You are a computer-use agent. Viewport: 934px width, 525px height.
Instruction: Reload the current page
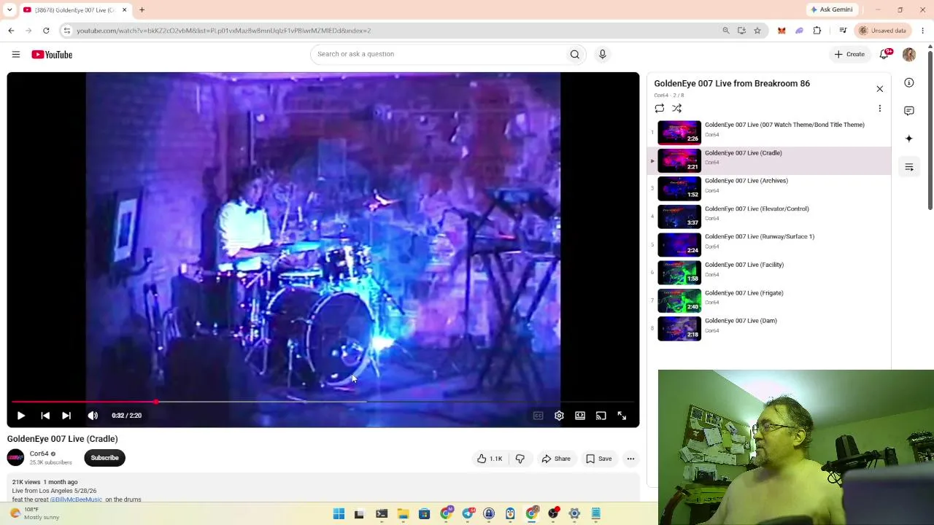click(x=46, y=31)
